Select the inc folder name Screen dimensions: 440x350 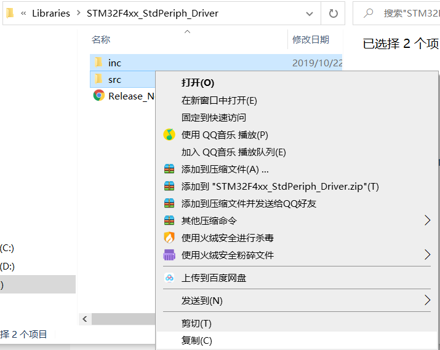click(114, 63)
